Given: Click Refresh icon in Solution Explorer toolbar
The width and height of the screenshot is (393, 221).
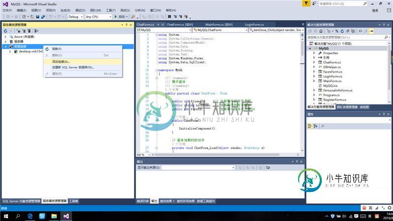Looking at the screenshot, I should (x=342, y=31).
